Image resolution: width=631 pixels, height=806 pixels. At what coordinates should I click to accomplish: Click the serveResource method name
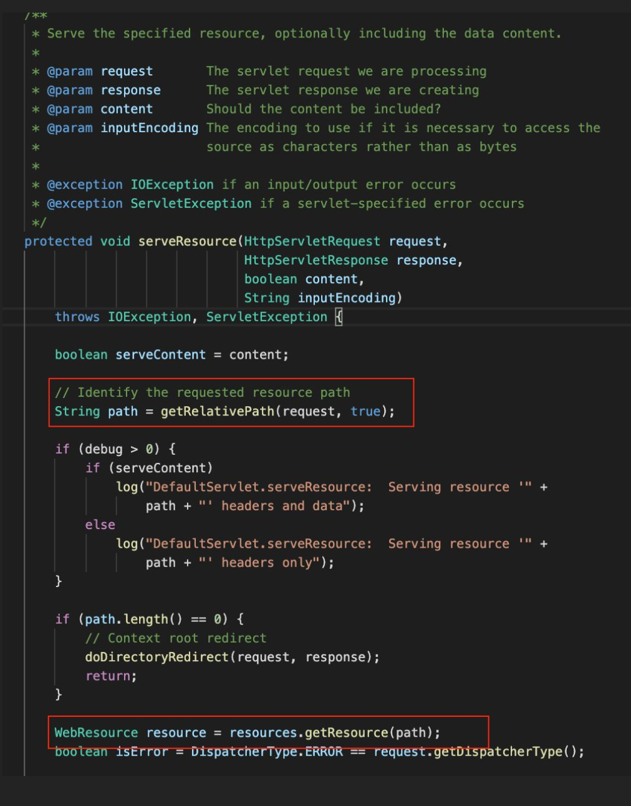(181, 241)
